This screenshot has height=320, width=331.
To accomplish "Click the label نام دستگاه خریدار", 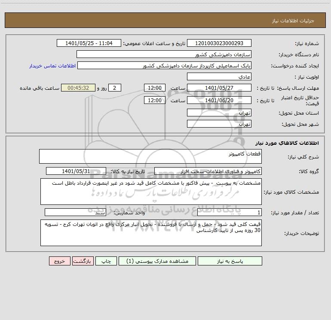I will pos(299,55).
